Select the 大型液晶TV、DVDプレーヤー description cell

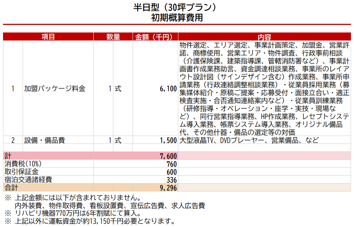pyautogui.click(x=249, y=140)
